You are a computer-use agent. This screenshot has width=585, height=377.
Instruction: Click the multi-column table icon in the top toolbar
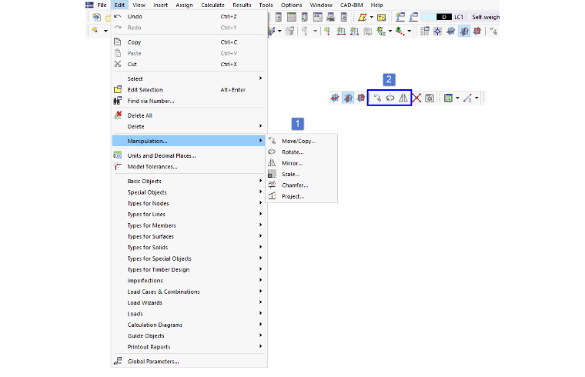click(292, 17)
